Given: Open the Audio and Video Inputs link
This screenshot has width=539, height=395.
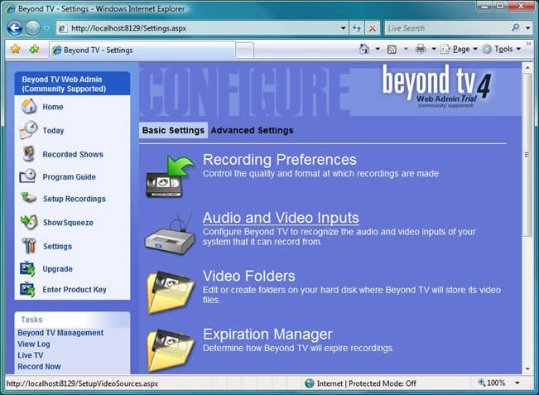Looking at the screenshot, I should pyautogui.click(x=281, y=218).
